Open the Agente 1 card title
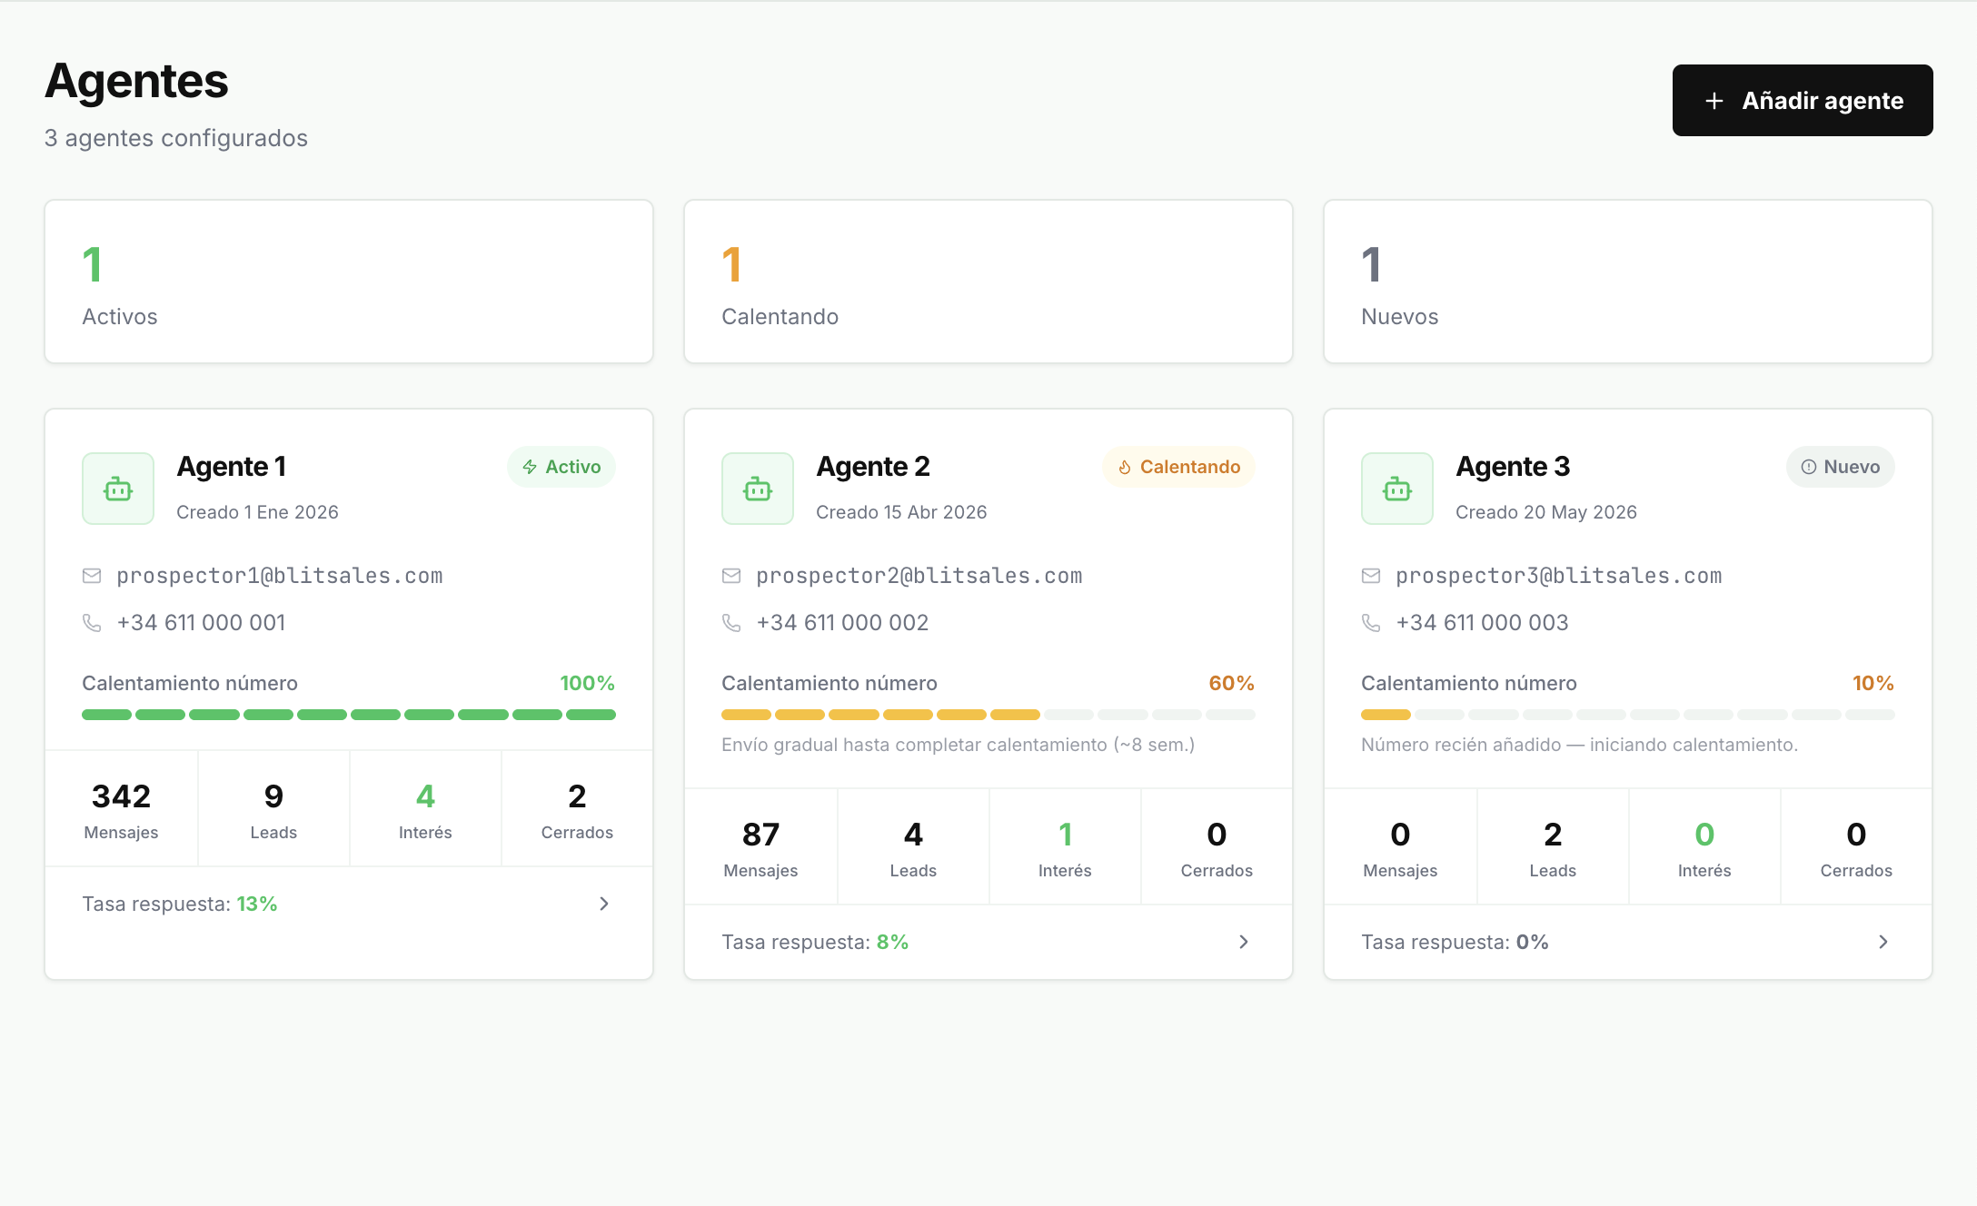This screenshot has height=1206, width=1977. (x=232, y=467)
